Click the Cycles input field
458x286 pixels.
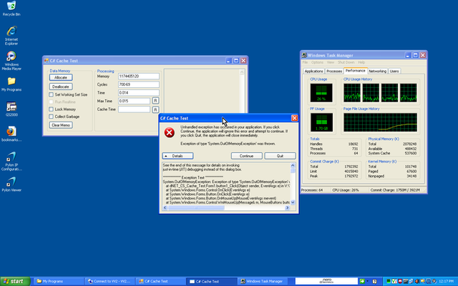(x=139, y=84)
